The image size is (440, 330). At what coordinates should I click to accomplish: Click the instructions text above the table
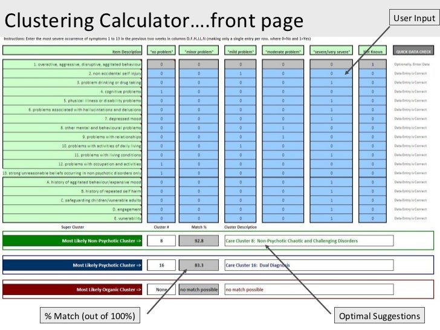click(x=157, y=39)
